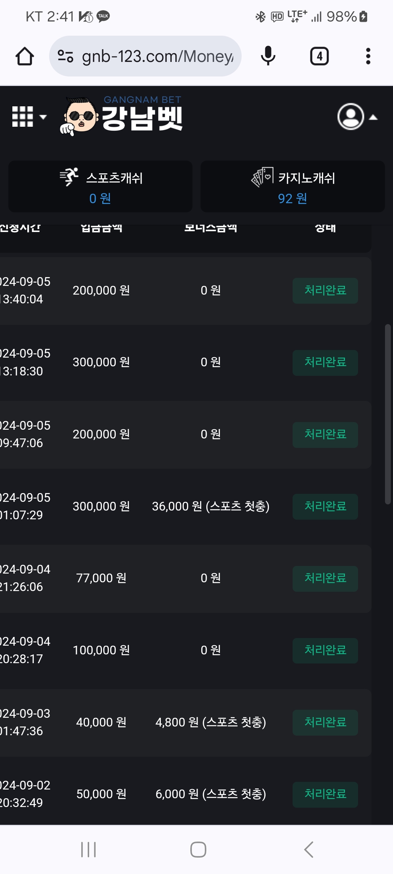Screen dimensions: 393x874
Task: Tap the site settings icon in address bar
Action: pos(65,56)
